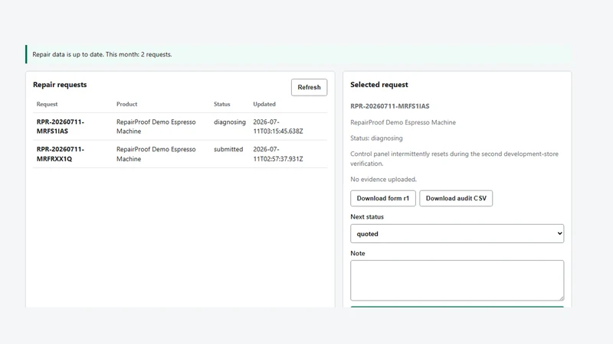Viewport: 613px width, 344px height.
Task: Click timestamp 2026-07-11T03:15:45.638Z
Action: [277, 126]
